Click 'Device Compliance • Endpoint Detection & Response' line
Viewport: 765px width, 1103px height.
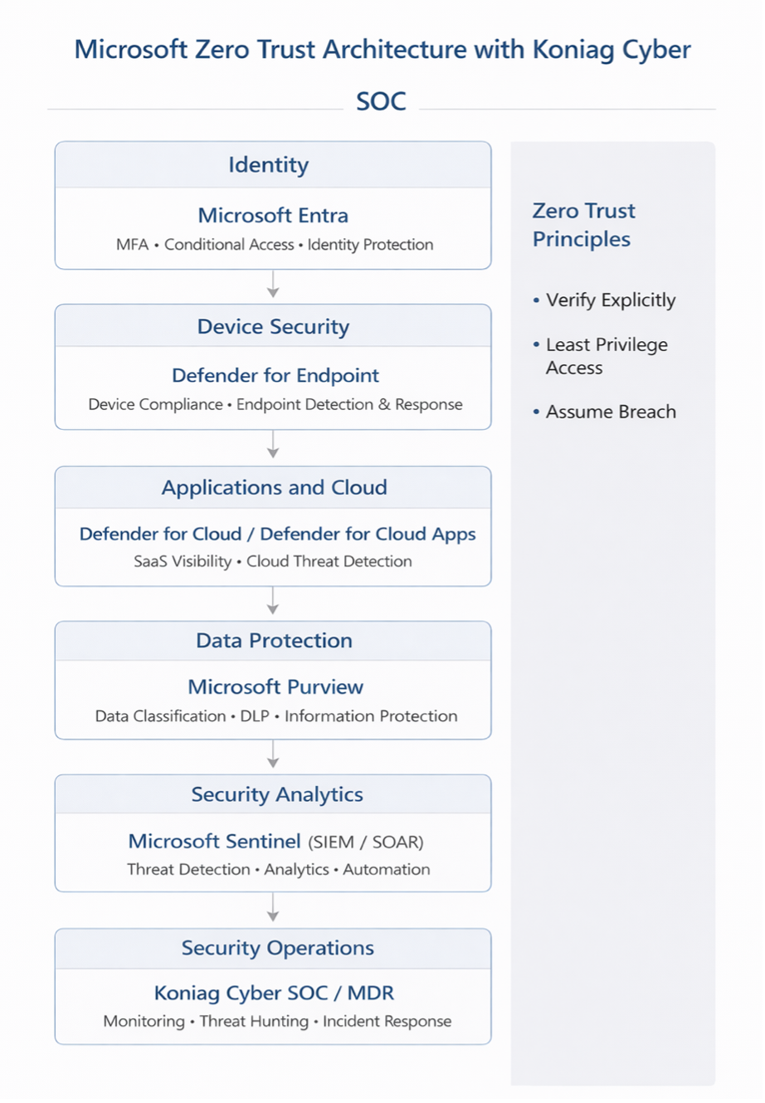[275, 405]
